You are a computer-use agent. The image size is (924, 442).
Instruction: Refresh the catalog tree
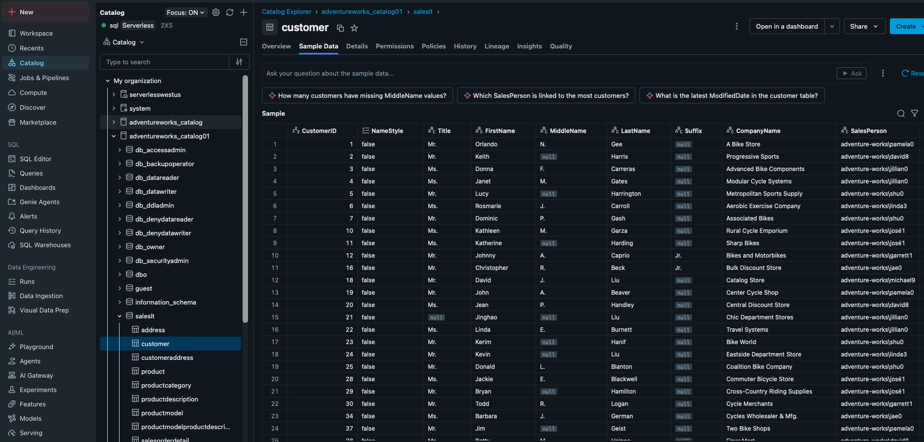[230, 12]
